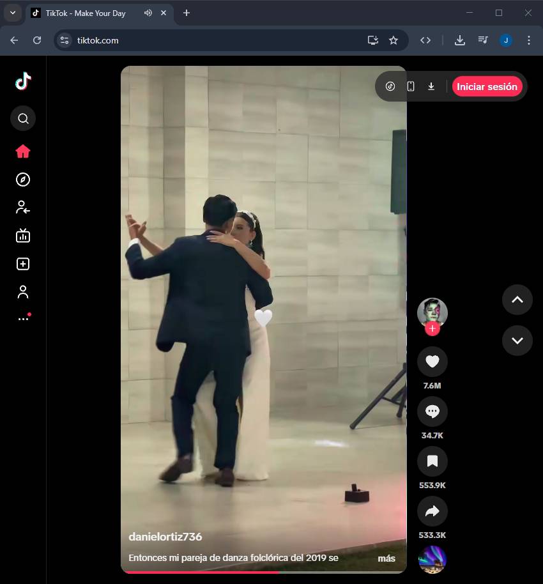Expand the sidebar More menu dots
This screenshot has width=543, height=584.
[x=23, y=318]
